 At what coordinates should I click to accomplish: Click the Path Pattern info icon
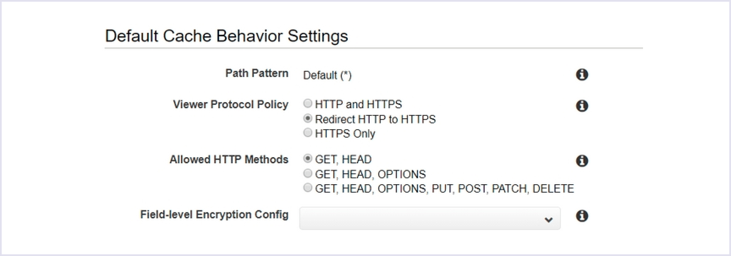[x=582, y=75]
